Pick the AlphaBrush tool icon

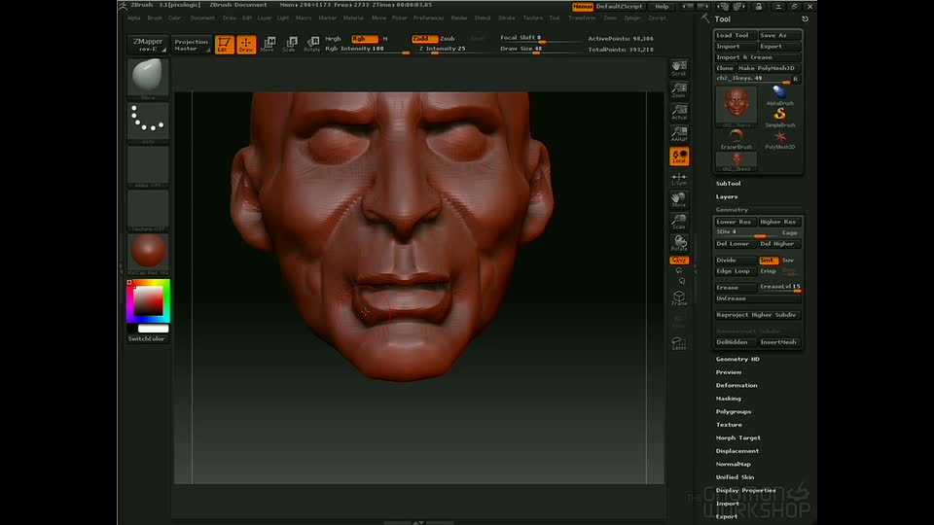pyautogui.click(x=779, y=95)
